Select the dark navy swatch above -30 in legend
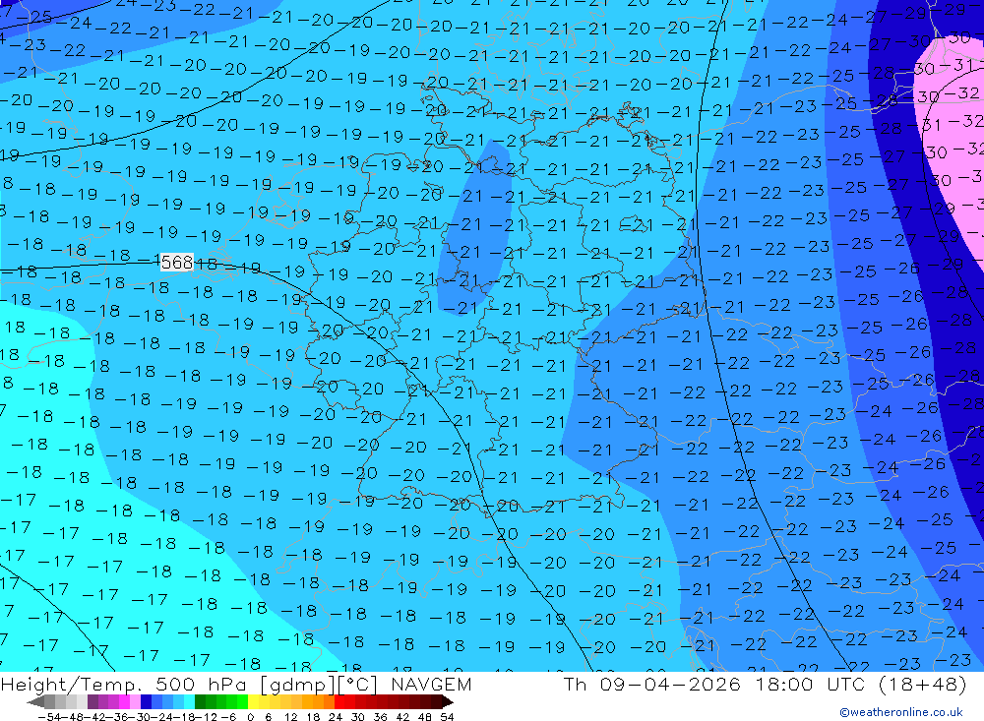Viewport: 984px width, 721px height. coord(146,701)
